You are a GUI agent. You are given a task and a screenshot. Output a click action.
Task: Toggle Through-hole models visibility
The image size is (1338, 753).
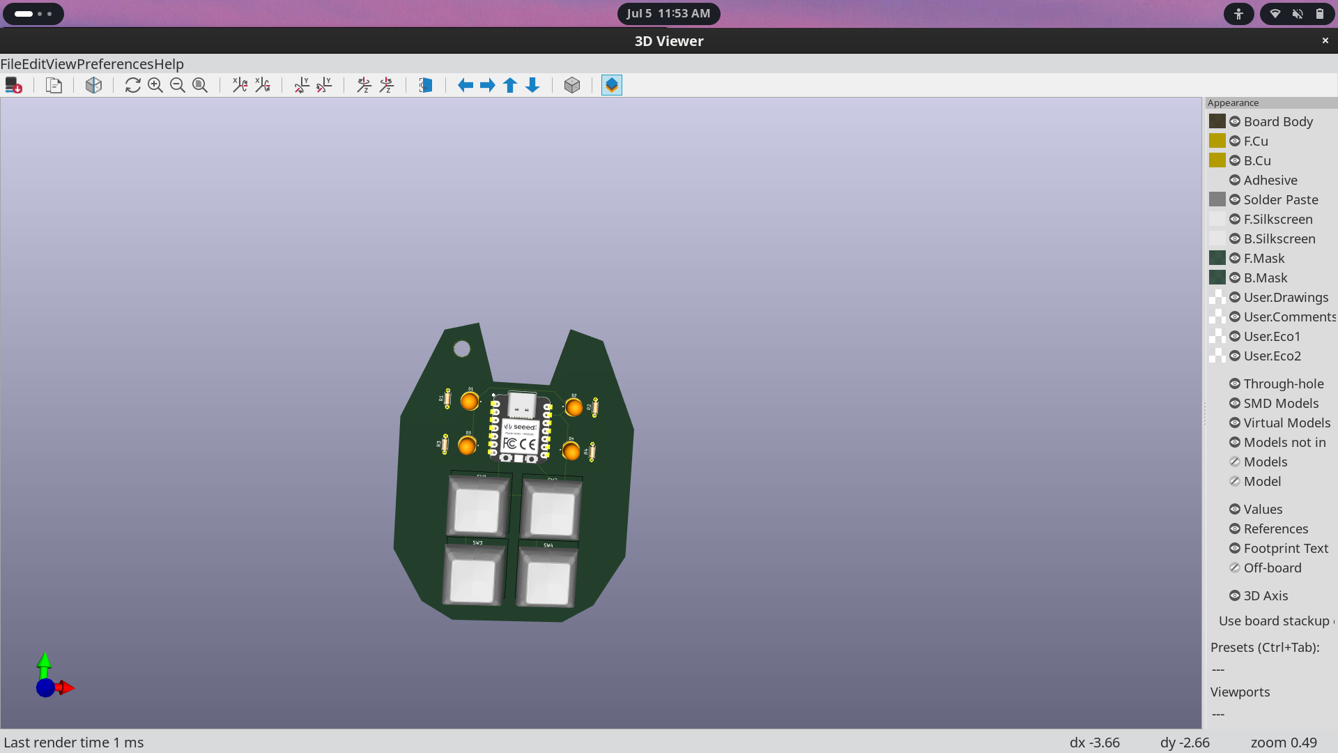click(1235, 383)
